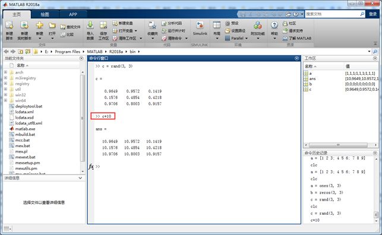Open Preferences gear icon
Viewport: 382px width, 235px height.
228,23
